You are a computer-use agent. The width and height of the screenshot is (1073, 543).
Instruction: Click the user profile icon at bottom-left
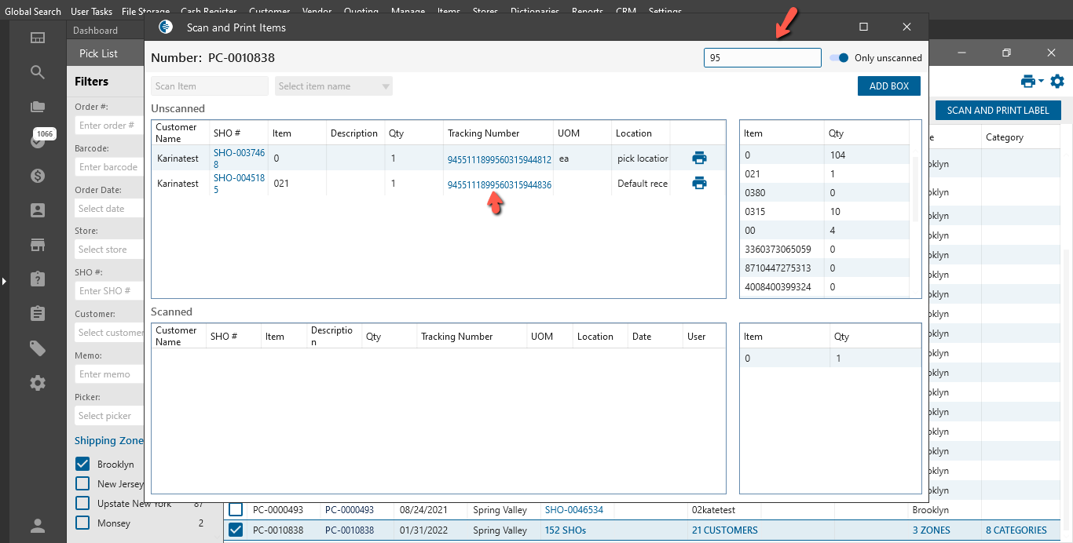tap(38, 526)
